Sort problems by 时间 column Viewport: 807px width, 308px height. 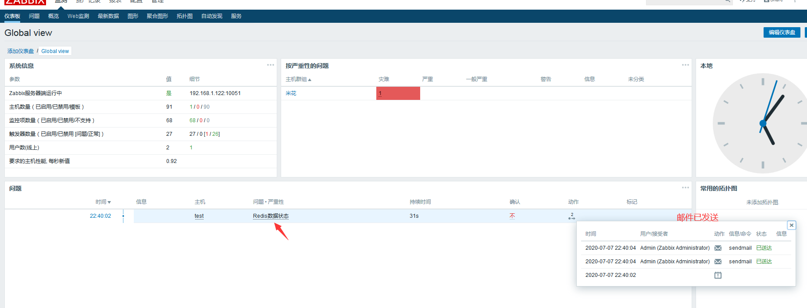103,202
